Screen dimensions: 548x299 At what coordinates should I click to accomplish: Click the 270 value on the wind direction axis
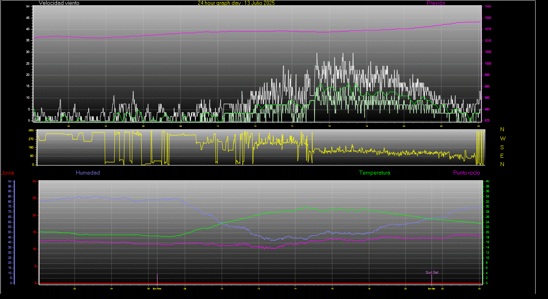tap(31, 139)
